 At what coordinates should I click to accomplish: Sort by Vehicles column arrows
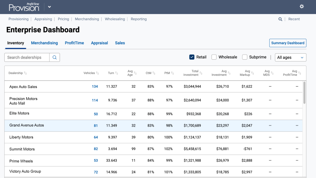[97, 73]
